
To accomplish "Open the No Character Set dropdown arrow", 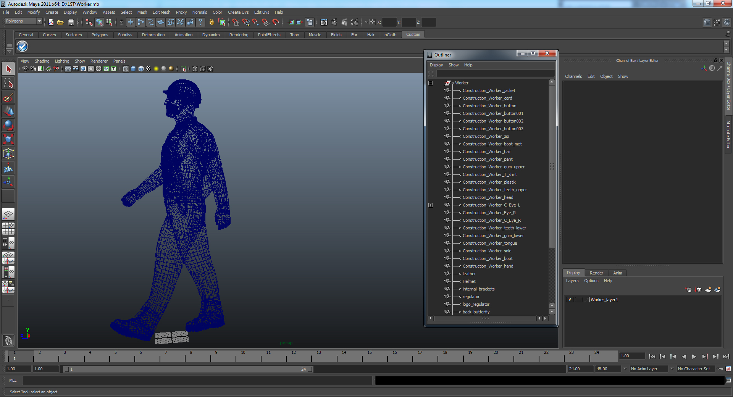I will (x=672, y=369).
